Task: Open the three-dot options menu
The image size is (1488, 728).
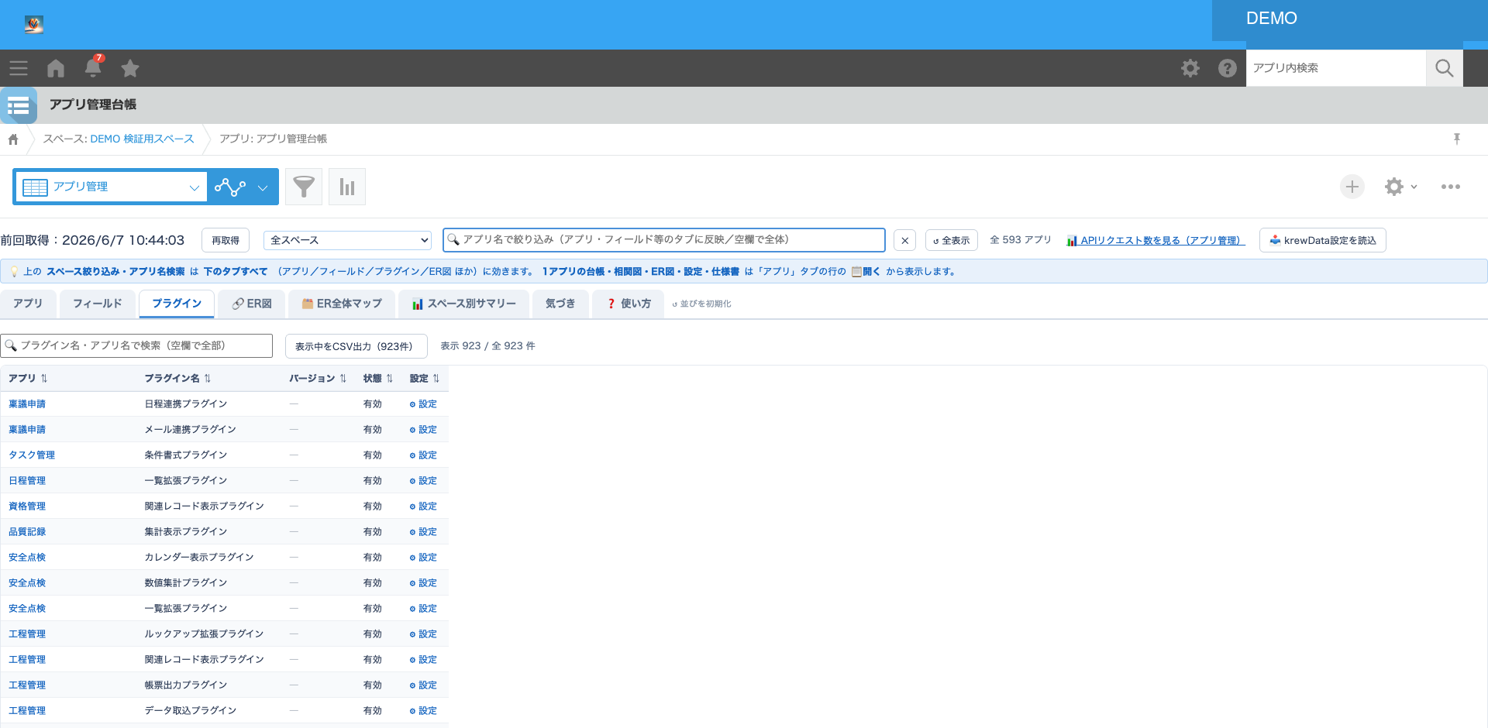Action: pyautogui.click(x=1451, y=187)
